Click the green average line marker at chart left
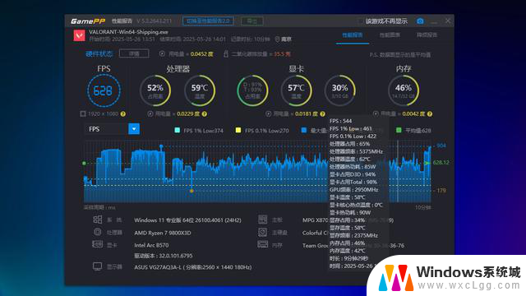This screenshot has width=526, height=296. (x=84, y=163)
